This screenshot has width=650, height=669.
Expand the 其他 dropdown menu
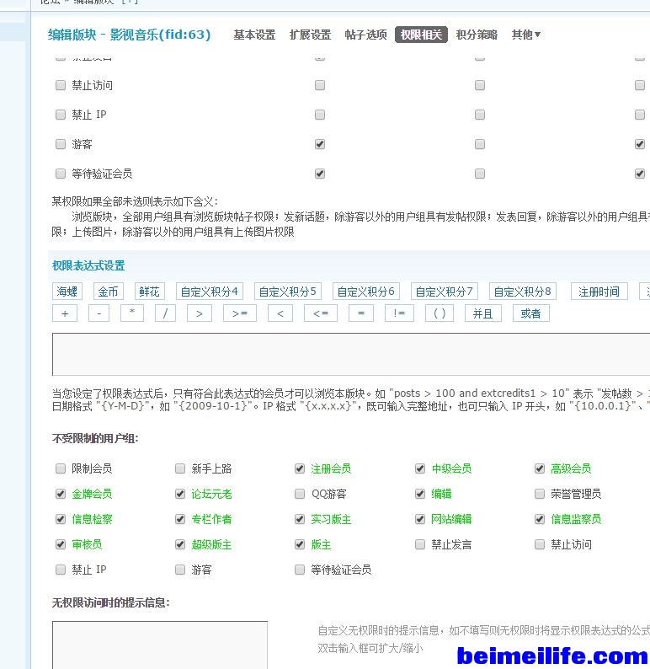526,35
